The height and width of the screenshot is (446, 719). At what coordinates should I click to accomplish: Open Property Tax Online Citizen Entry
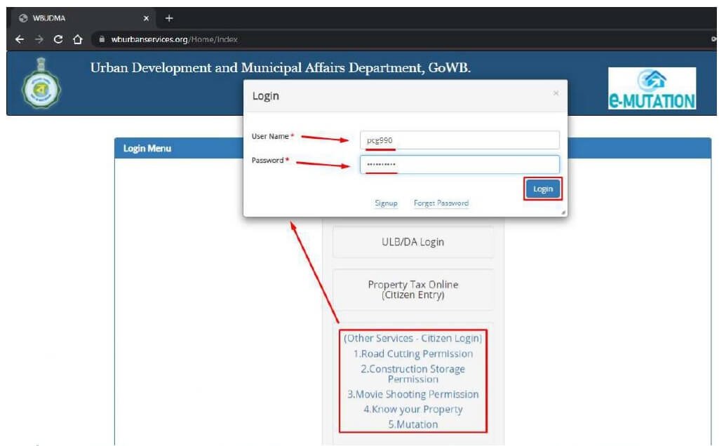(412, 290)
